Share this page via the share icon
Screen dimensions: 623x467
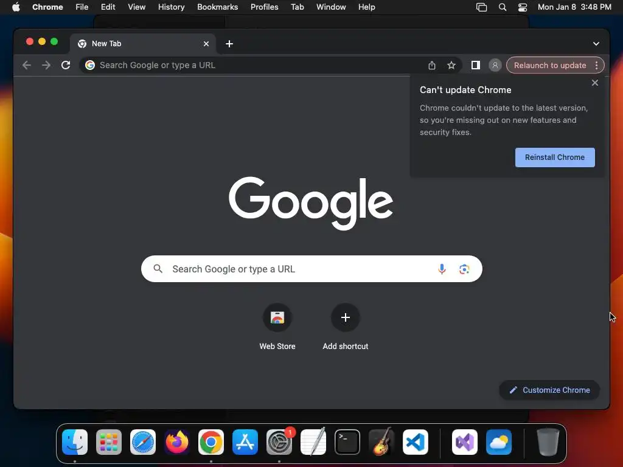click(x=432, y=65)
